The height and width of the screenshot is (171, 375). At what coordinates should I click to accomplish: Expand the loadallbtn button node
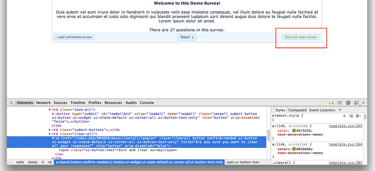53,114
